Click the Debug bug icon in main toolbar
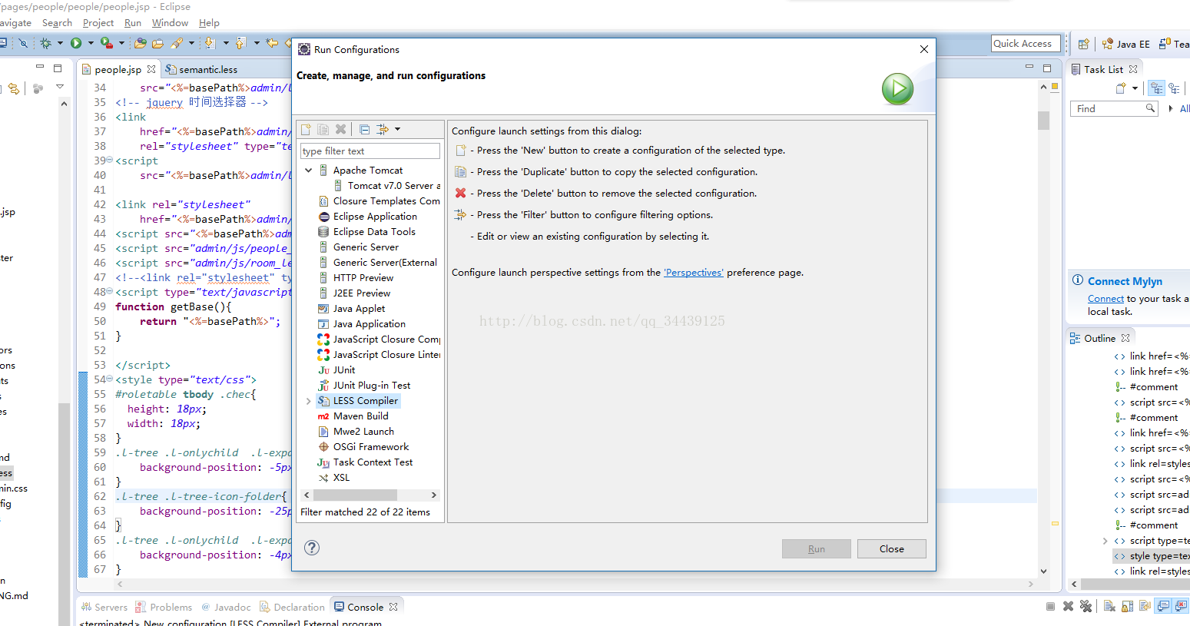Image resolution: width=1190 pixels, height=626 pixels. click(45, 43)
